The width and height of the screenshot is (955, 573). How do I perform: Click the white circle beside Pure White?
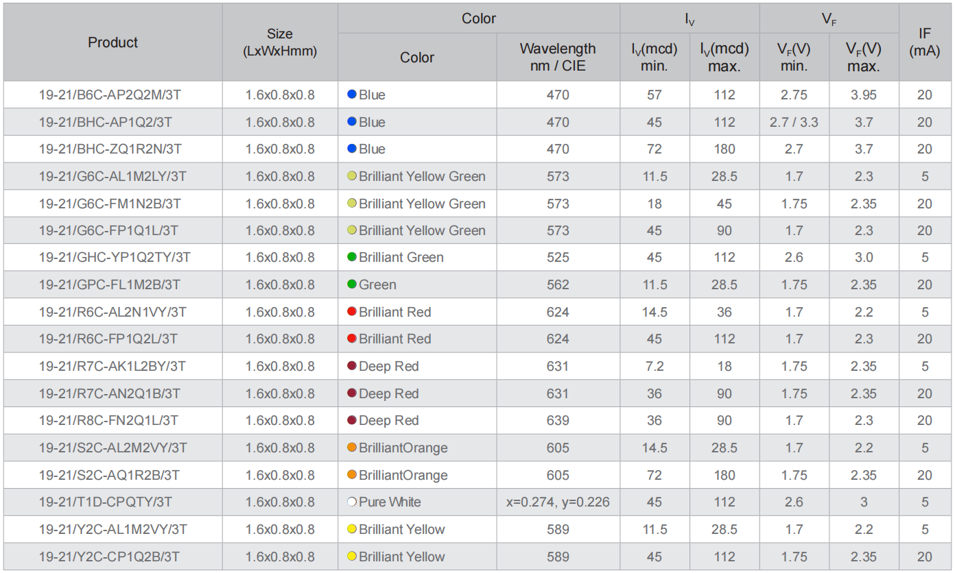pyautogui.click(x=352, y=502)
